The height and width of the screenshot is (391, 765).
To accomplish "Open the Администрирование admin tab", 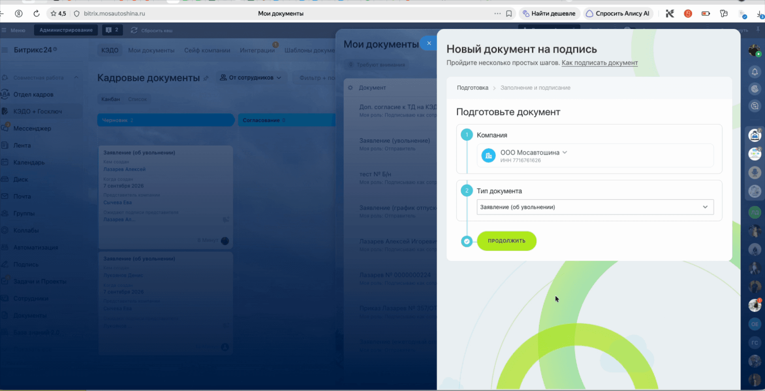I will pyautogui.click(x=66, y=30).
